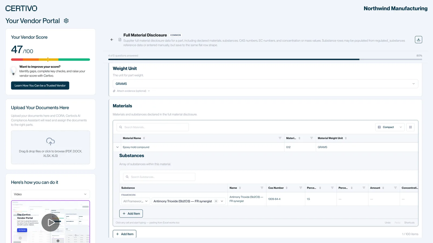Play the Certivo Vendor Portal video
433x243 pixels.
tap(51, 222)
